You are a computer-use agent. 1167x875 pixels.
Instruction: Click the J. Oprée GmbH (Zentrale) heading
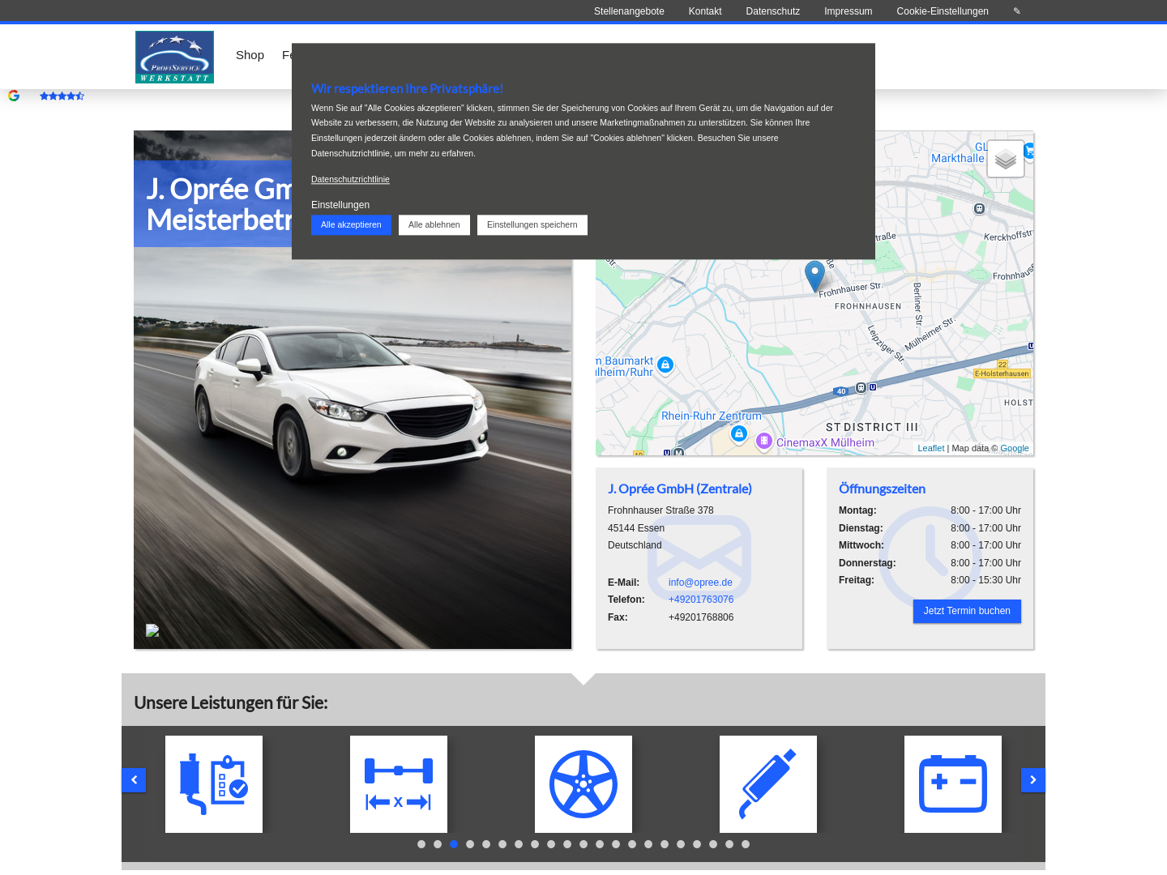[680, 489]
